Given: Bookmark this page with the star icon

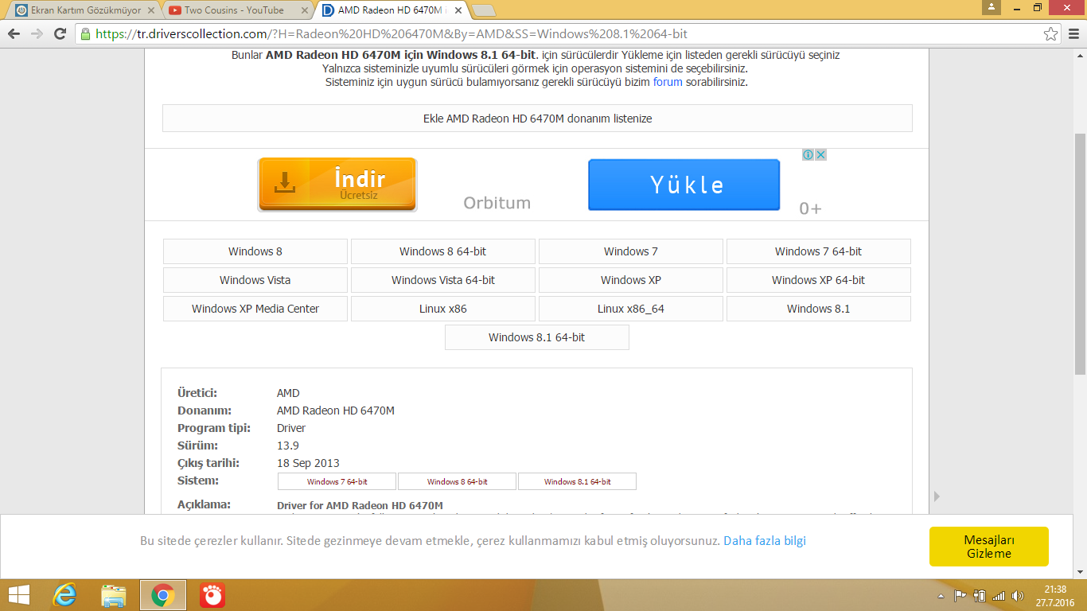Looking at the screenshot, I should pyautogui.click(x=1050, y=34).
